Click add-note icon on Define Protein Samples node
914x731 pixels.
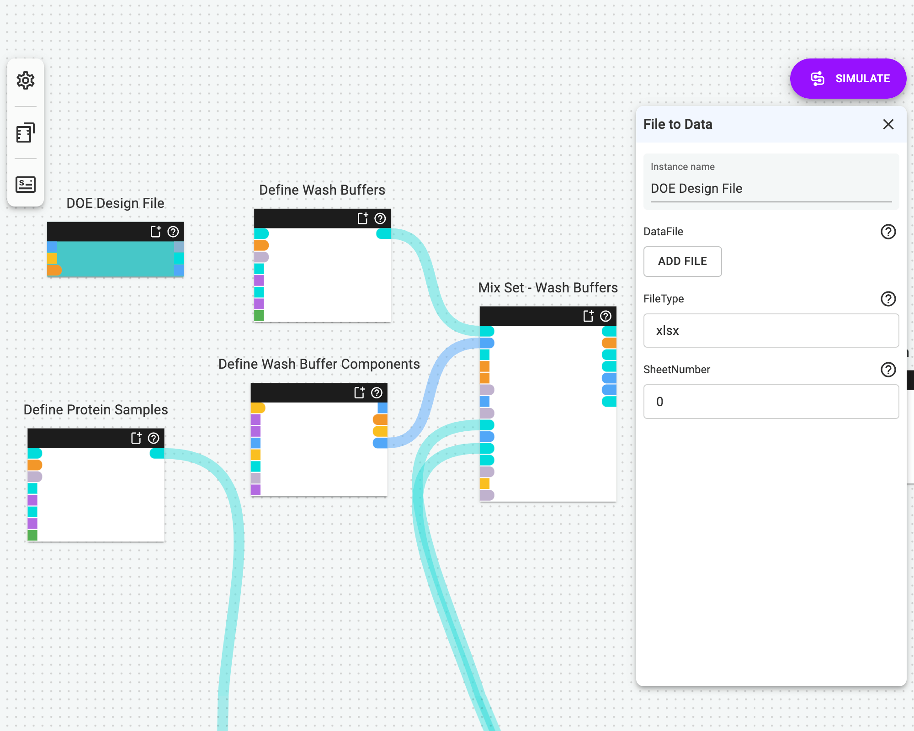point(136,438)
